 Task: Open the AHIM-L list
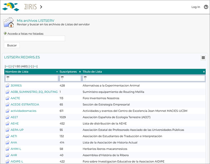pos(16,149)
